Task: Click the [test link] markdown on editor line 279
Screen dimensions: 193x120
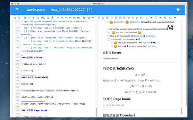Action: click(81, 41)
